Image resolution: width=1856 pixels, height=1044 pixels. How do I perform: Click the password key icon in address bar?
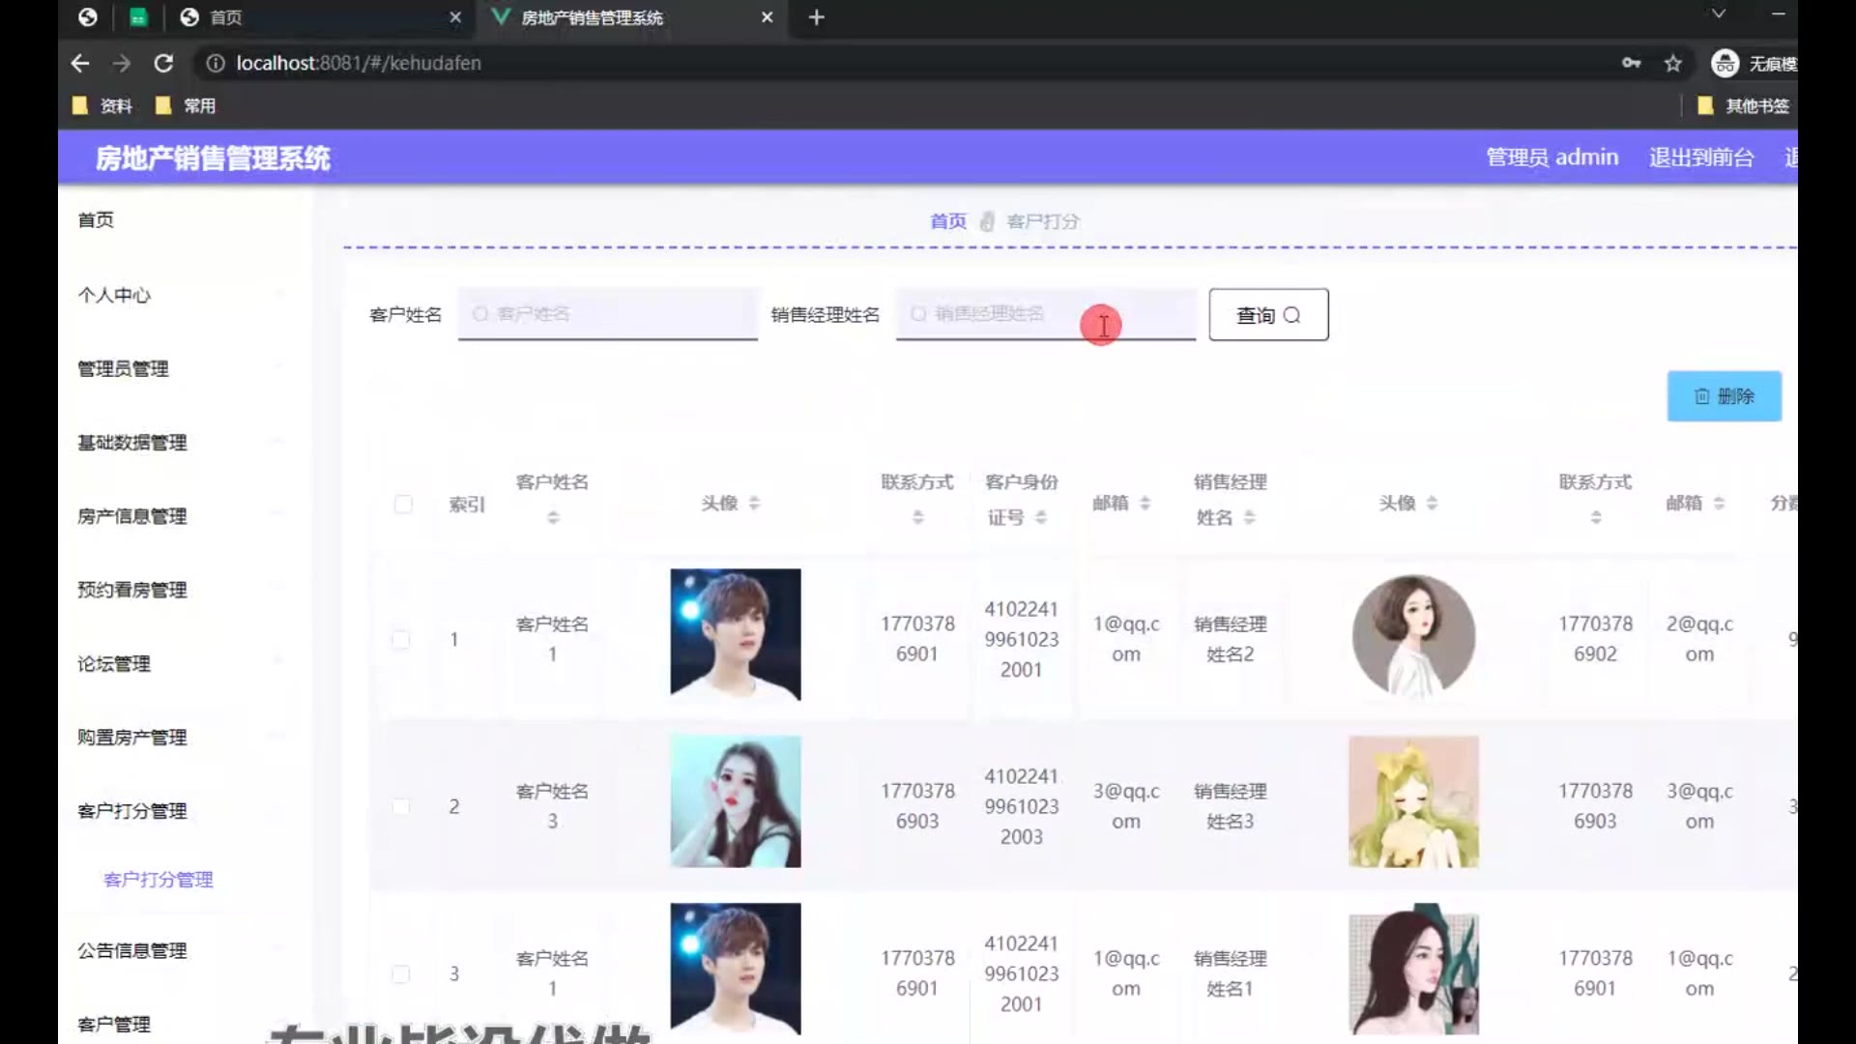(1631, 64)
